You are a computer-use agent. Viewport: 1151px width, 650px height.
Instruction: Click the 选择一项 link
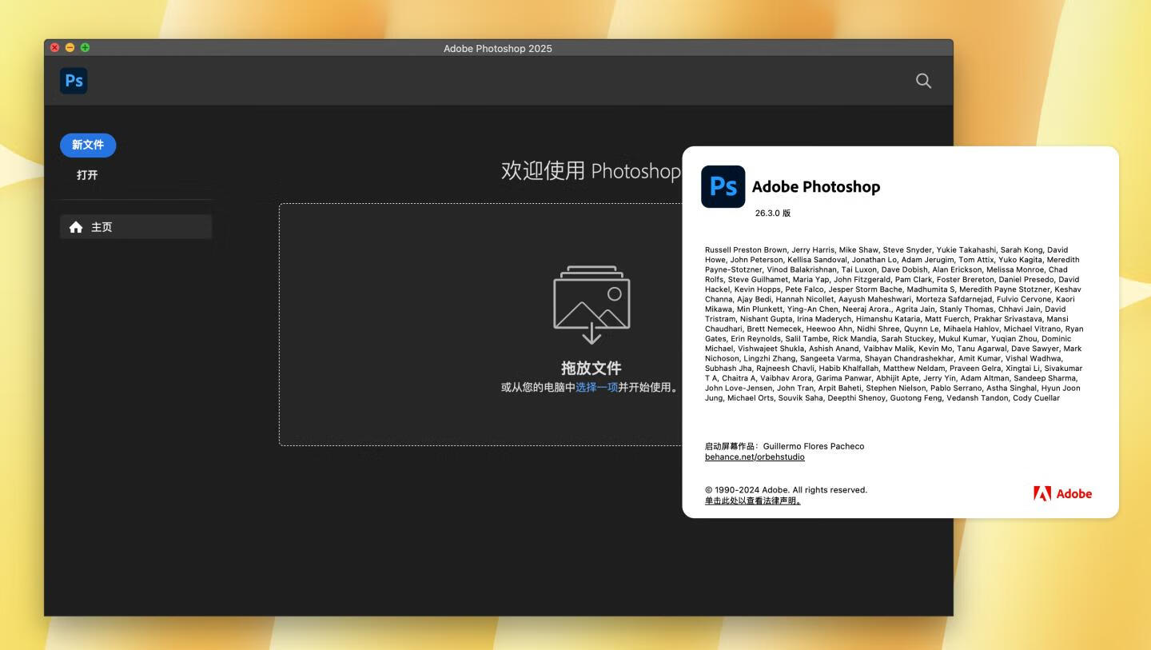click(x=596, y=387)
